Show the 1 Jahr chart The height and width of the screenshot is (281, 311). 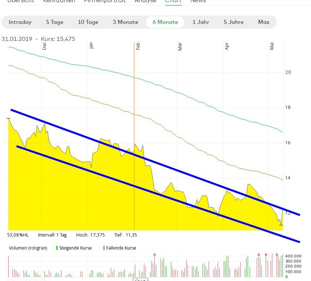[201, 22]
